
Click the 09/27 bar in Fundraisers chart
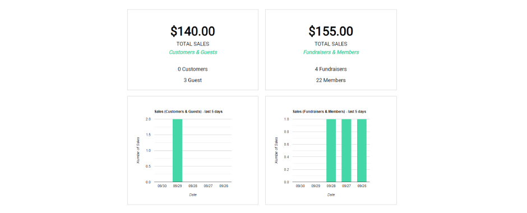(346, 151)
